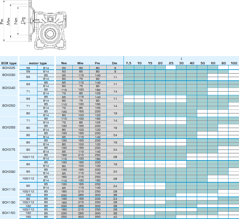
Task: Select the BOX090 row label
Action: [x=9, y=171]
